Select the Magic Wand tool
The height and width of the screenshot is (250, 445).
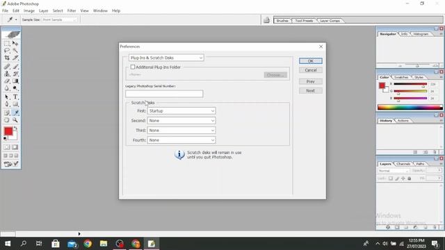(x=15, y=51)
